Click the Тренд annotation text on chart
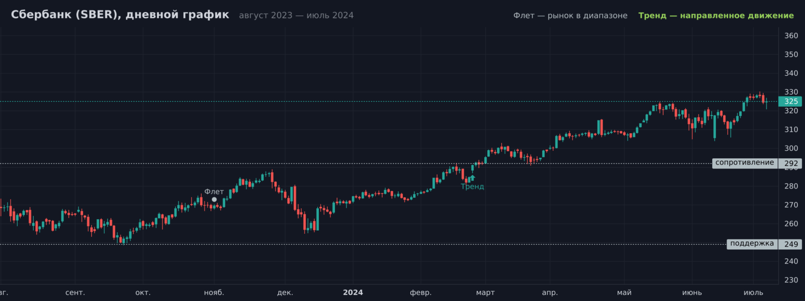The width and height of the screenshot is (805, 301). coord(472,187)
